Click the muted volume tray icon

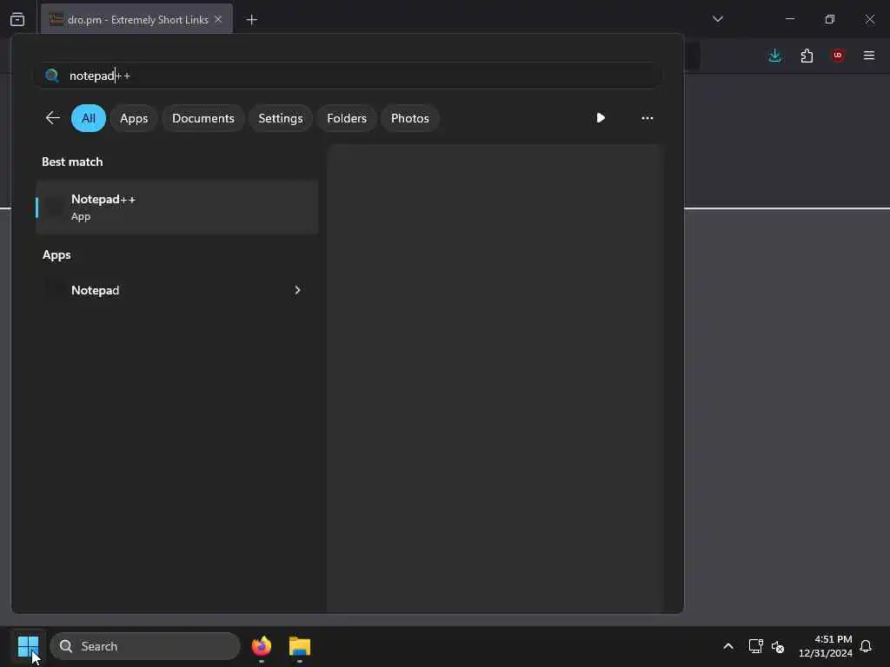[x=778, y=646]
